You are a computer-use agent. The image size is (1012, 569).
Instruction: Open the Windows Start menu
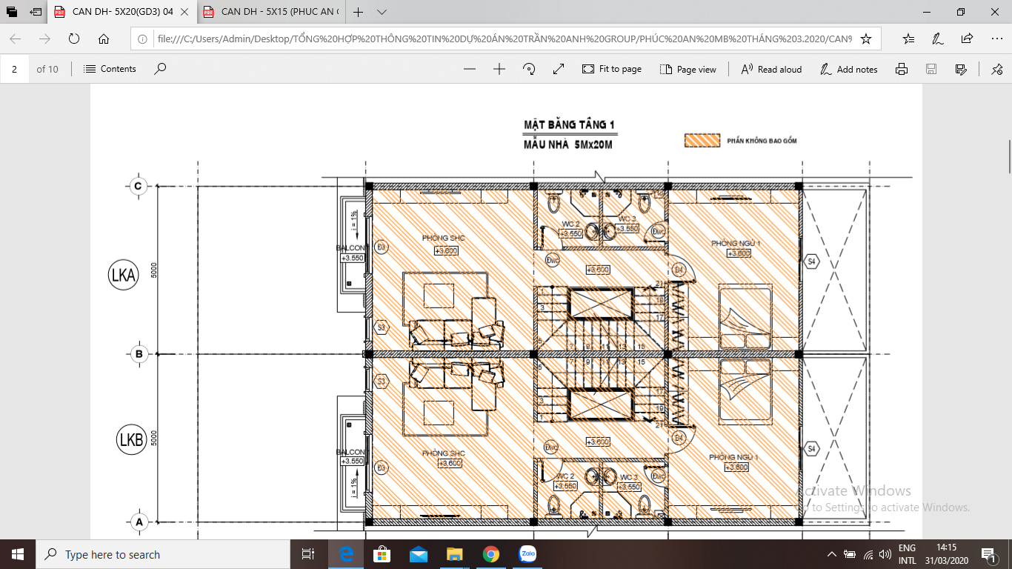pyautogui.click(x=18, y=554)
